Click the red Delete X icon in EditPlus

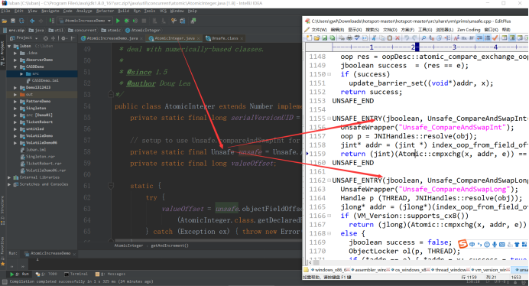click(398, 37)
